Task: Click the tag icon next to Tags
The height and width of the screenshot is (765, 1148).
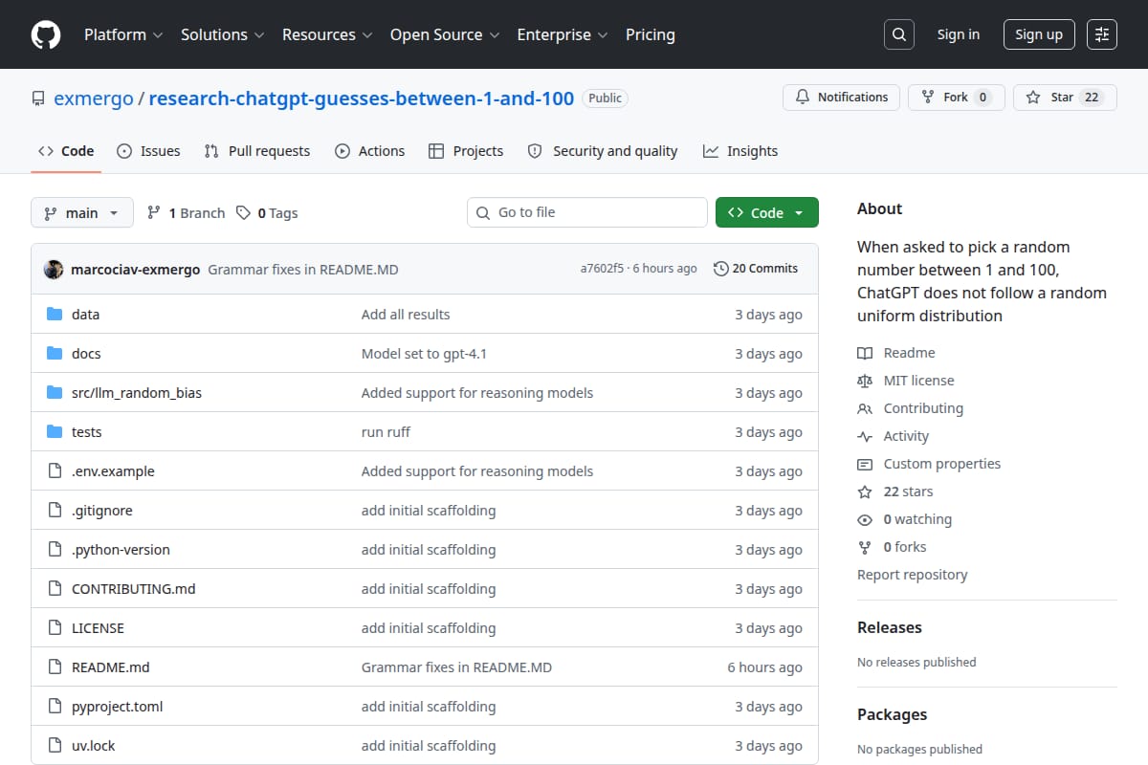Action: (x=244, y=213)
